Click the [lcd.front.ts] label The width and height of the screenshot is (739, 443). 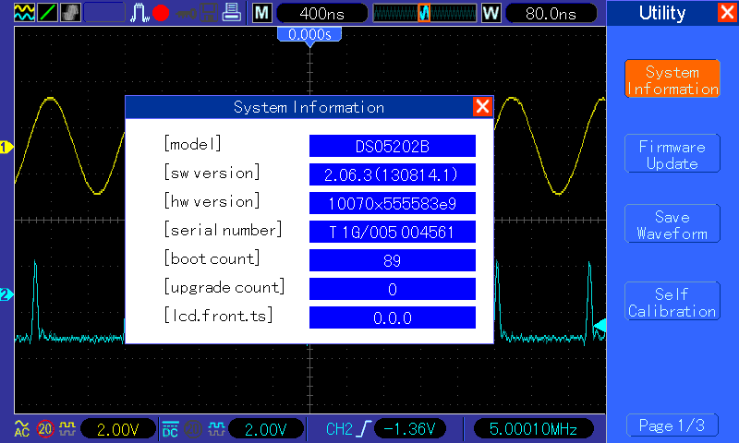[x=218, y=316]
